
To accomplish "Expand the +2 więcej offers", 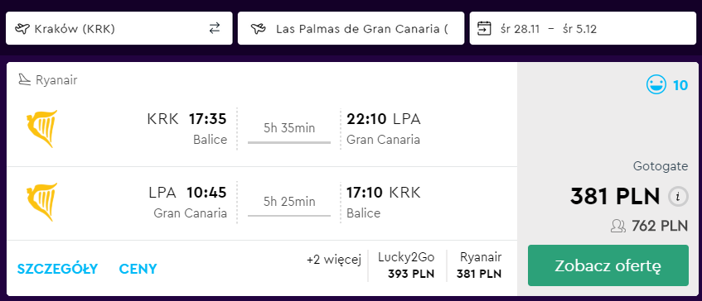I will tap(333, 260).
